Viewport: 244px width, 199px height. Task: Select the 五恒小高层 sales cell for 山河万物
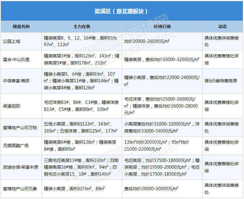point(80,127)
